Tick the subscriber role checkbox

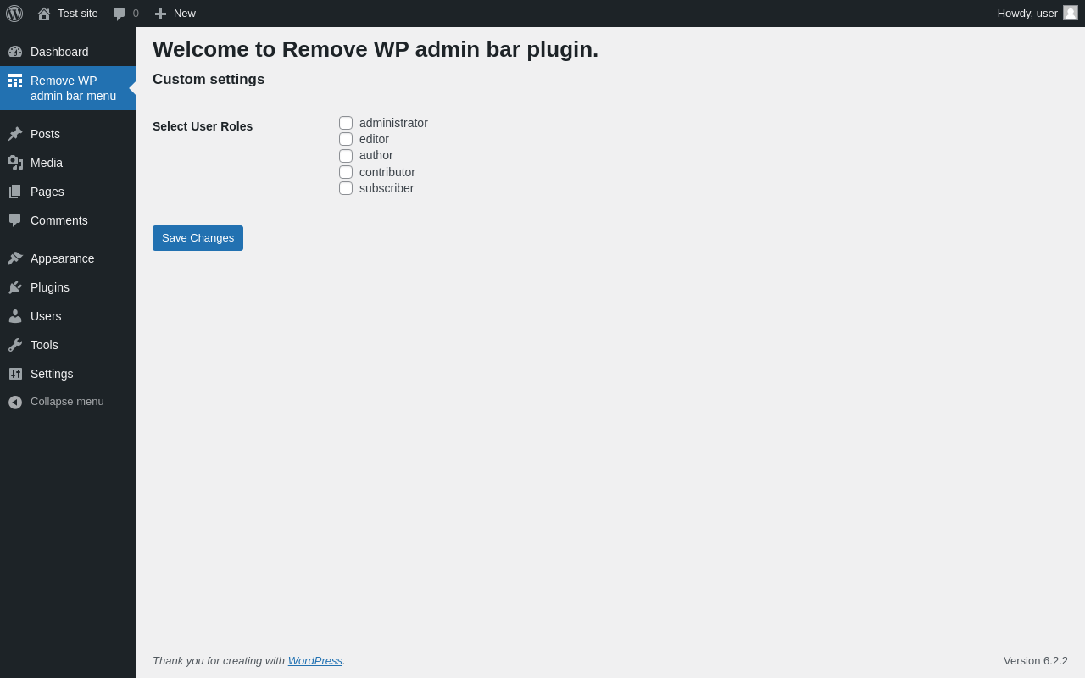click(x=346, y=188)
